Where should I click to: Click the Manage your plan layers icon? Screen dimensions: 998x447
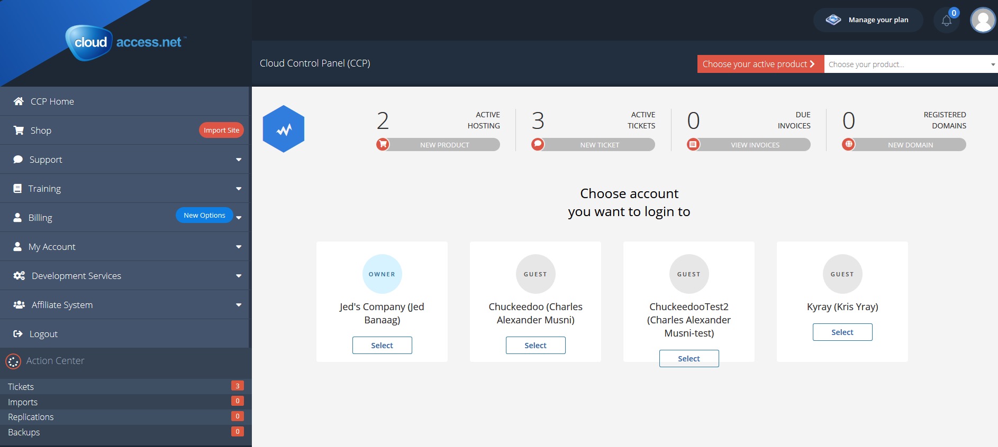833,20
